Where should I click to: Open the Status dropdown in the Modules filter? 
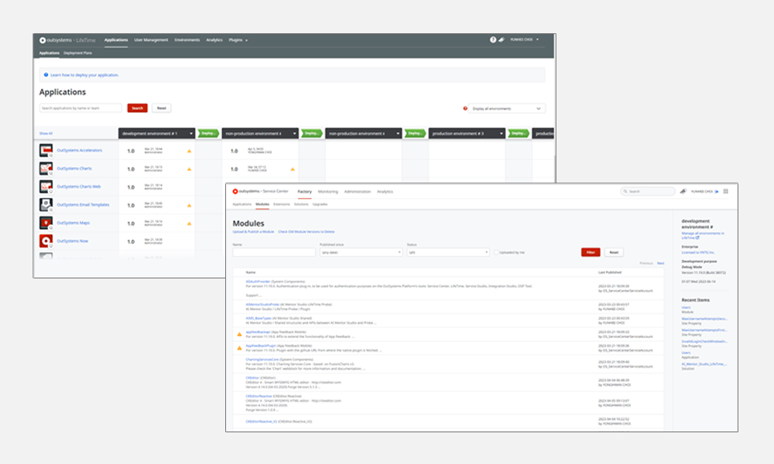[x=447, y=252]
